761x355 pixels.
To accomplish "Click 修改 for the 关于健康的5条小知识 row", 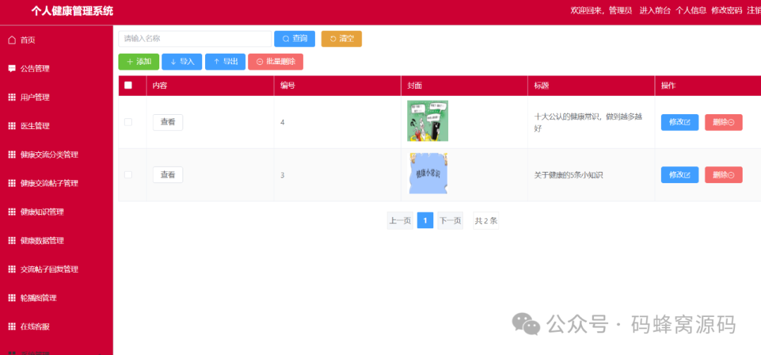I will point(680,175).
